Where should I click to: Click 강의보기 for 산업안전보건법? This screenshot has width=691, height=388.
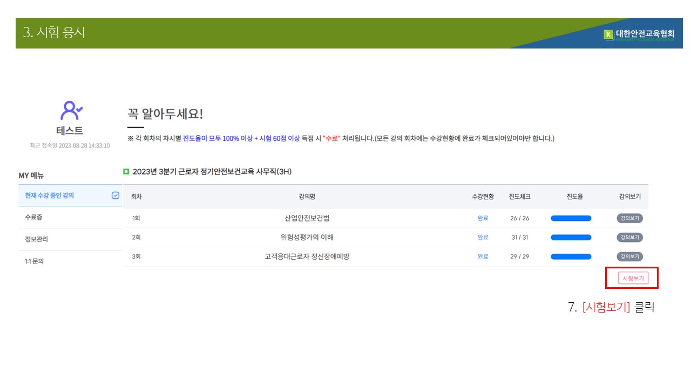(x=629, y=218)
